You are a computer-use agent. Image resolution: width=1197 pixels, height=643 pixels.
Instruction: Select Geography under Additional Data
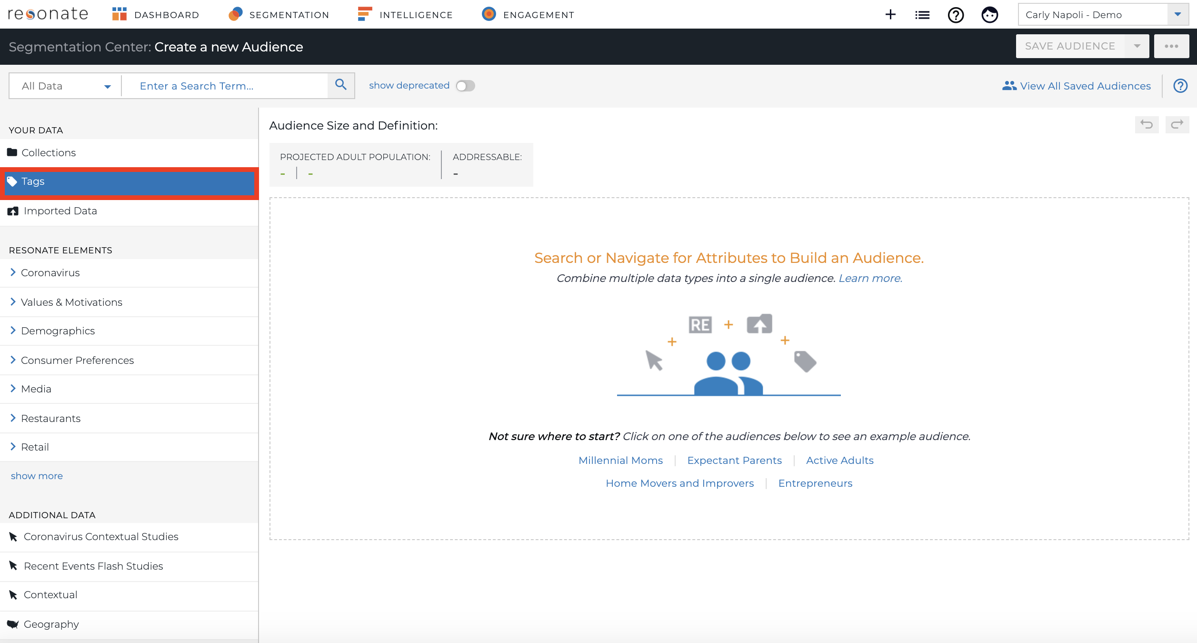point(129,624)
